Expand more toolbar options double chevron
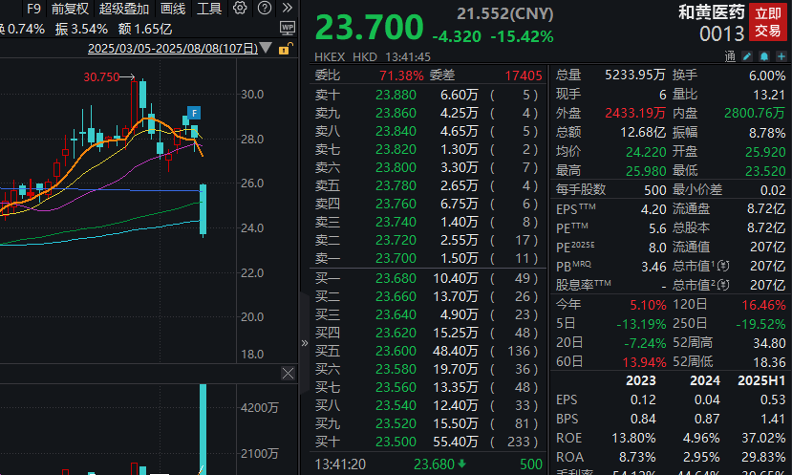The height and width of the screenshot is (475, 792). tap(288, 8)
